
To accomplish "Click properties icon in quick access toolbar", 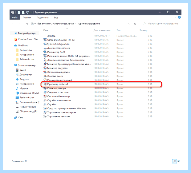I will tap(19, 12).
